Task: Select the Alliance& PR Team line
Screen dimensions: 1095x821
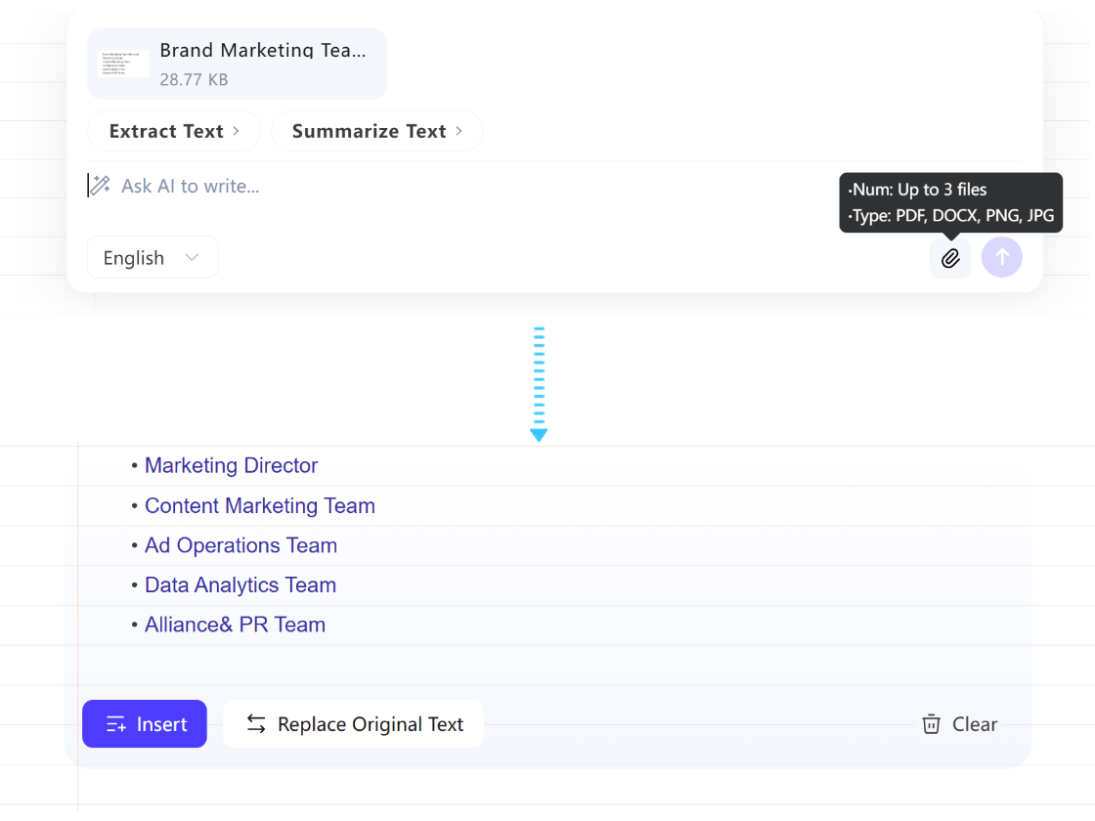Action: click(235, 626)
